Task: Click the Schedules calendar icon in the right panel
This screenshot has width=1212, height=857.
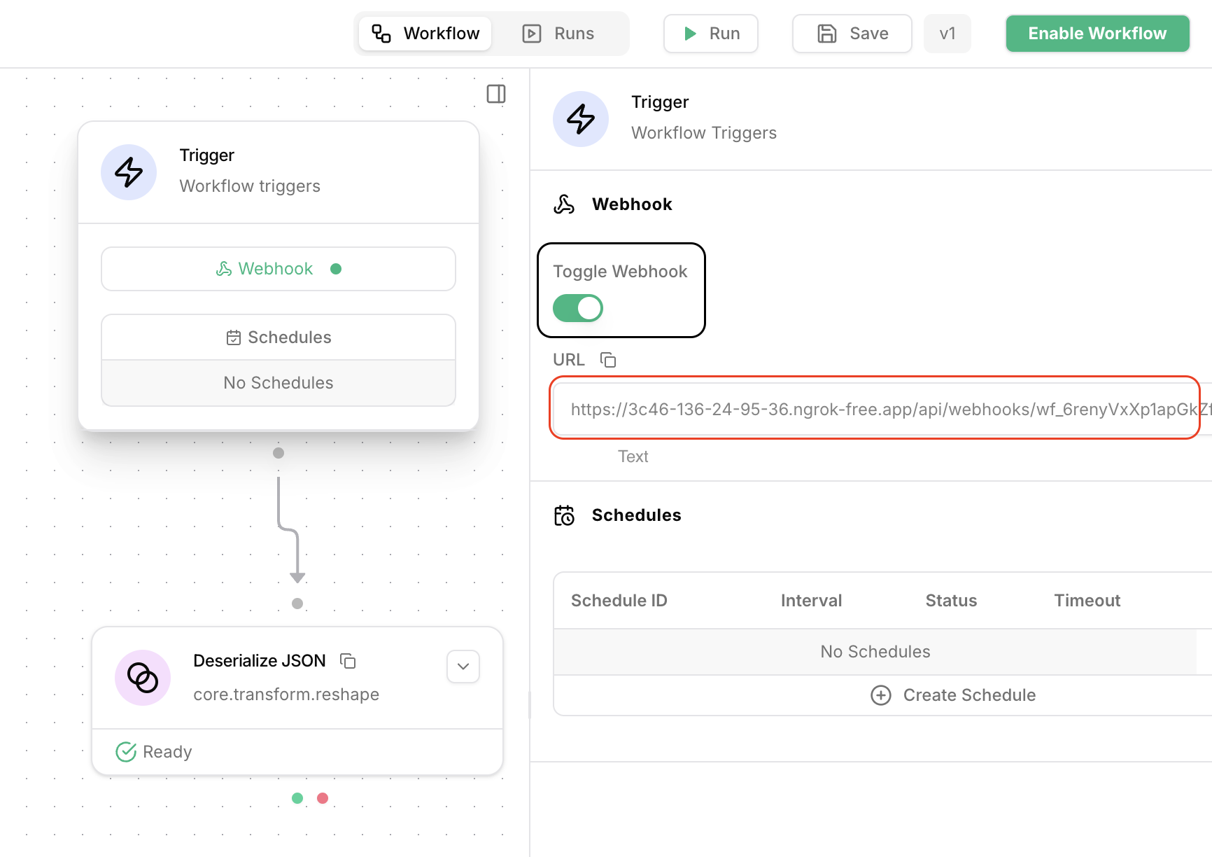Action: click(565, 515)
